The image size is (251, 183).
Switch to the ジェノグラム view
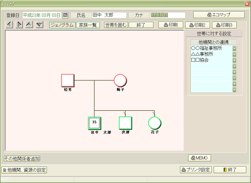tap(62, 25)
